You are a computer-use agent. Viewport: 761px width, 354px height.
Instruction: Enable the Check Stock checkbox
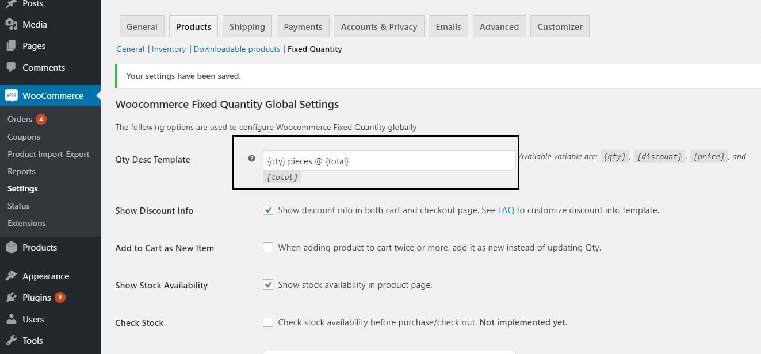click(268, 322)
